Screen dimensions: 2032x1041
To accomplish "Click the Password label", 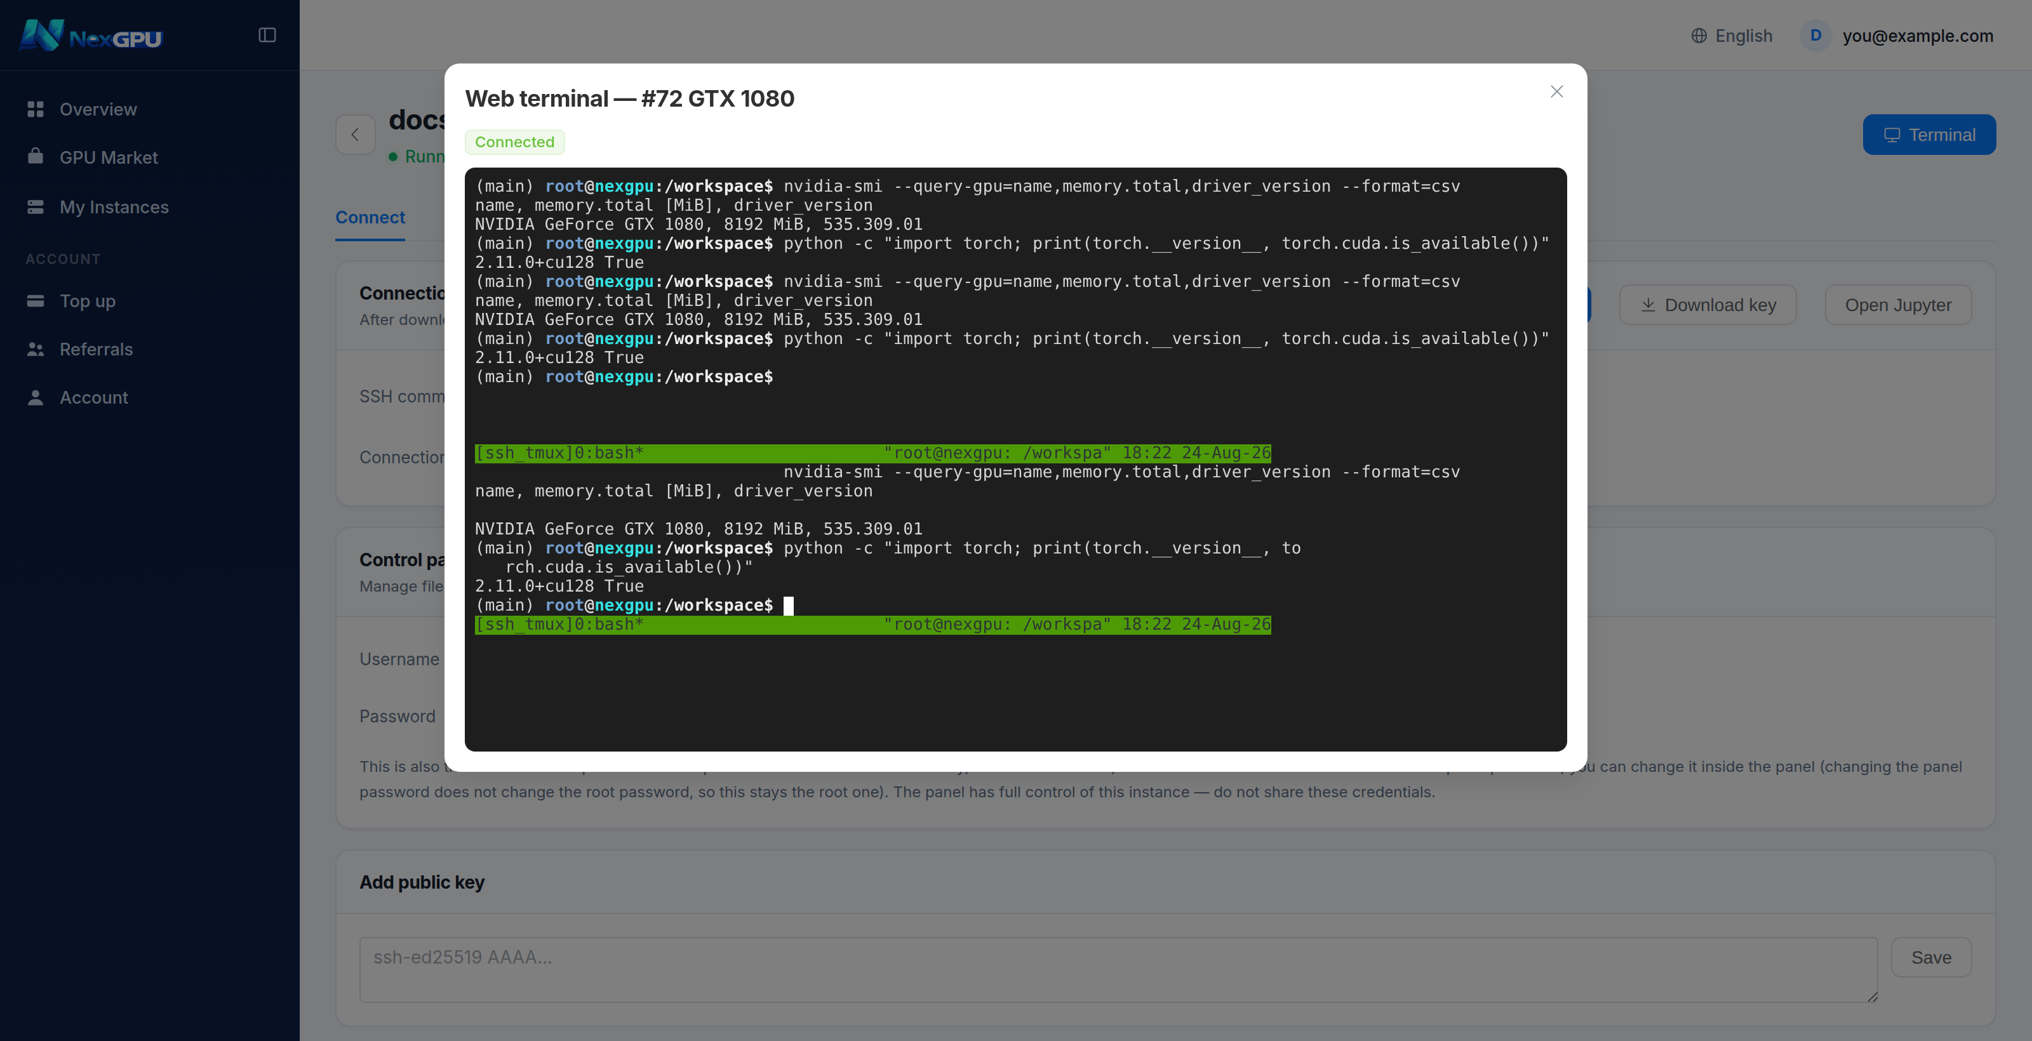I will (x=398, y=717).
